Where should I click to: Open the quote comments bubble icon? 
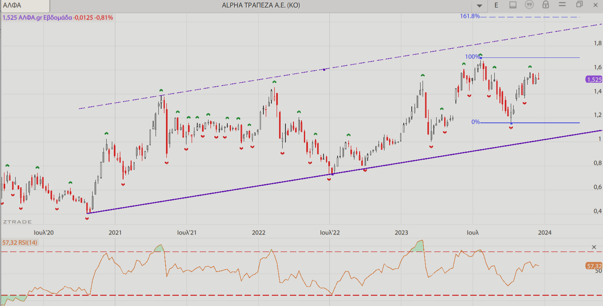[x=529, y=5]
